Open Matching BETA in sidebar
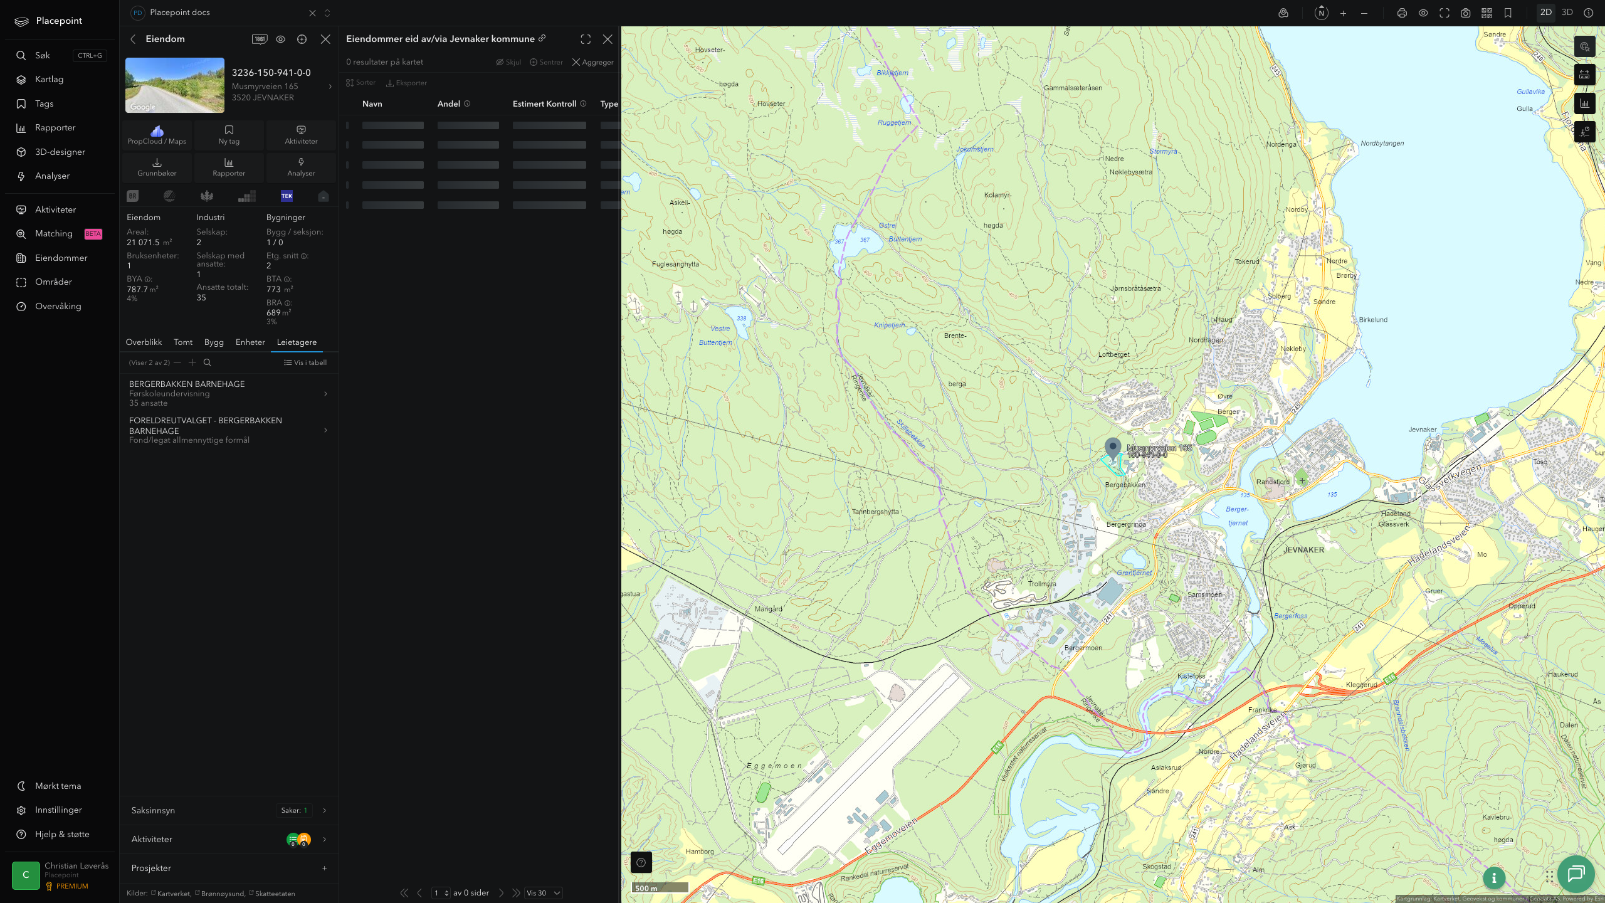This screenshot has height=903, width=1605. 60,234
